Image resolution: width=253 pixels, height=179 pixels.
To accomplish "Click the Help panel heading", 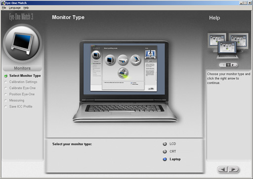I will pyautogui.click(x=214, y=18).
